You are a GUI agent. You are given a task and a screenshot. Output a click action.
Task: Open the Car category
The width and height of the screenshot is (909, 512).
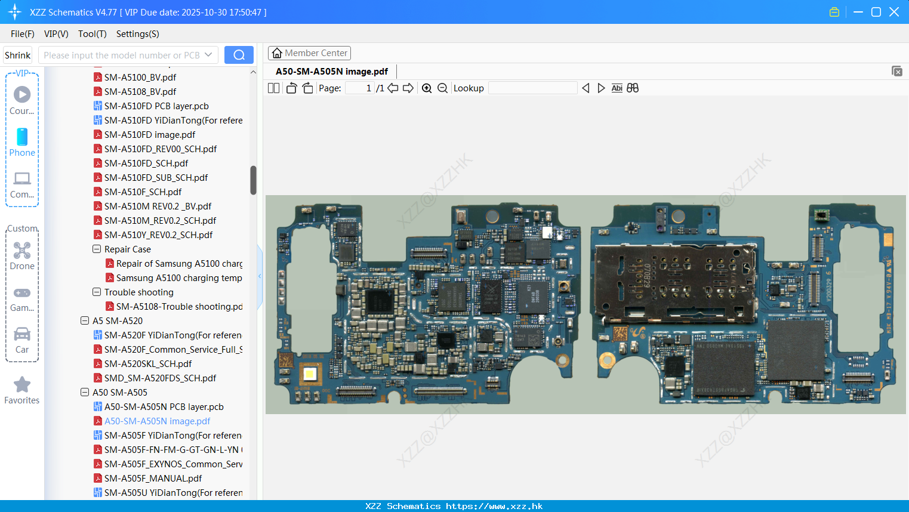(x=22, y=340)
